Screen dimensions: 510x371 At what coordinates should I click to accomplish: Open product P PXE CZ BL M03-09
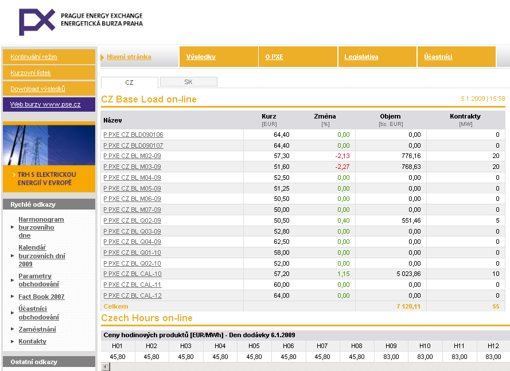tap(132, 167)
